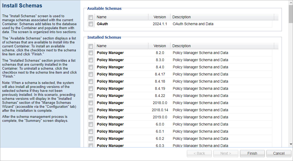Screen dimensions: 293x161
Task: Tick the Policy Manager 8.4.17 checkbox
Action: [x=91, y=74]
